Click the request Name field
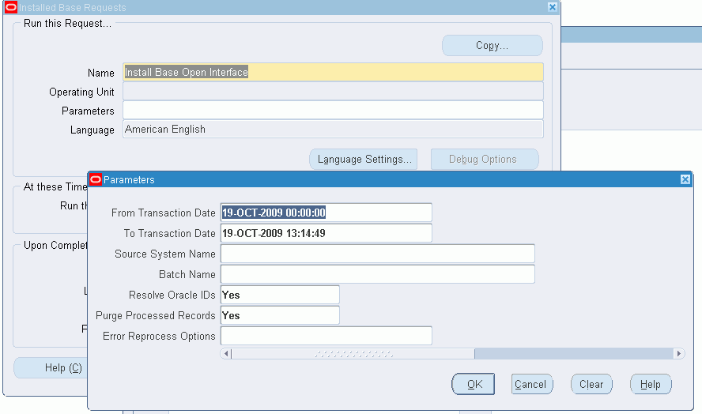Viewport: 702px width, 414px height. (x=333, y=72)
